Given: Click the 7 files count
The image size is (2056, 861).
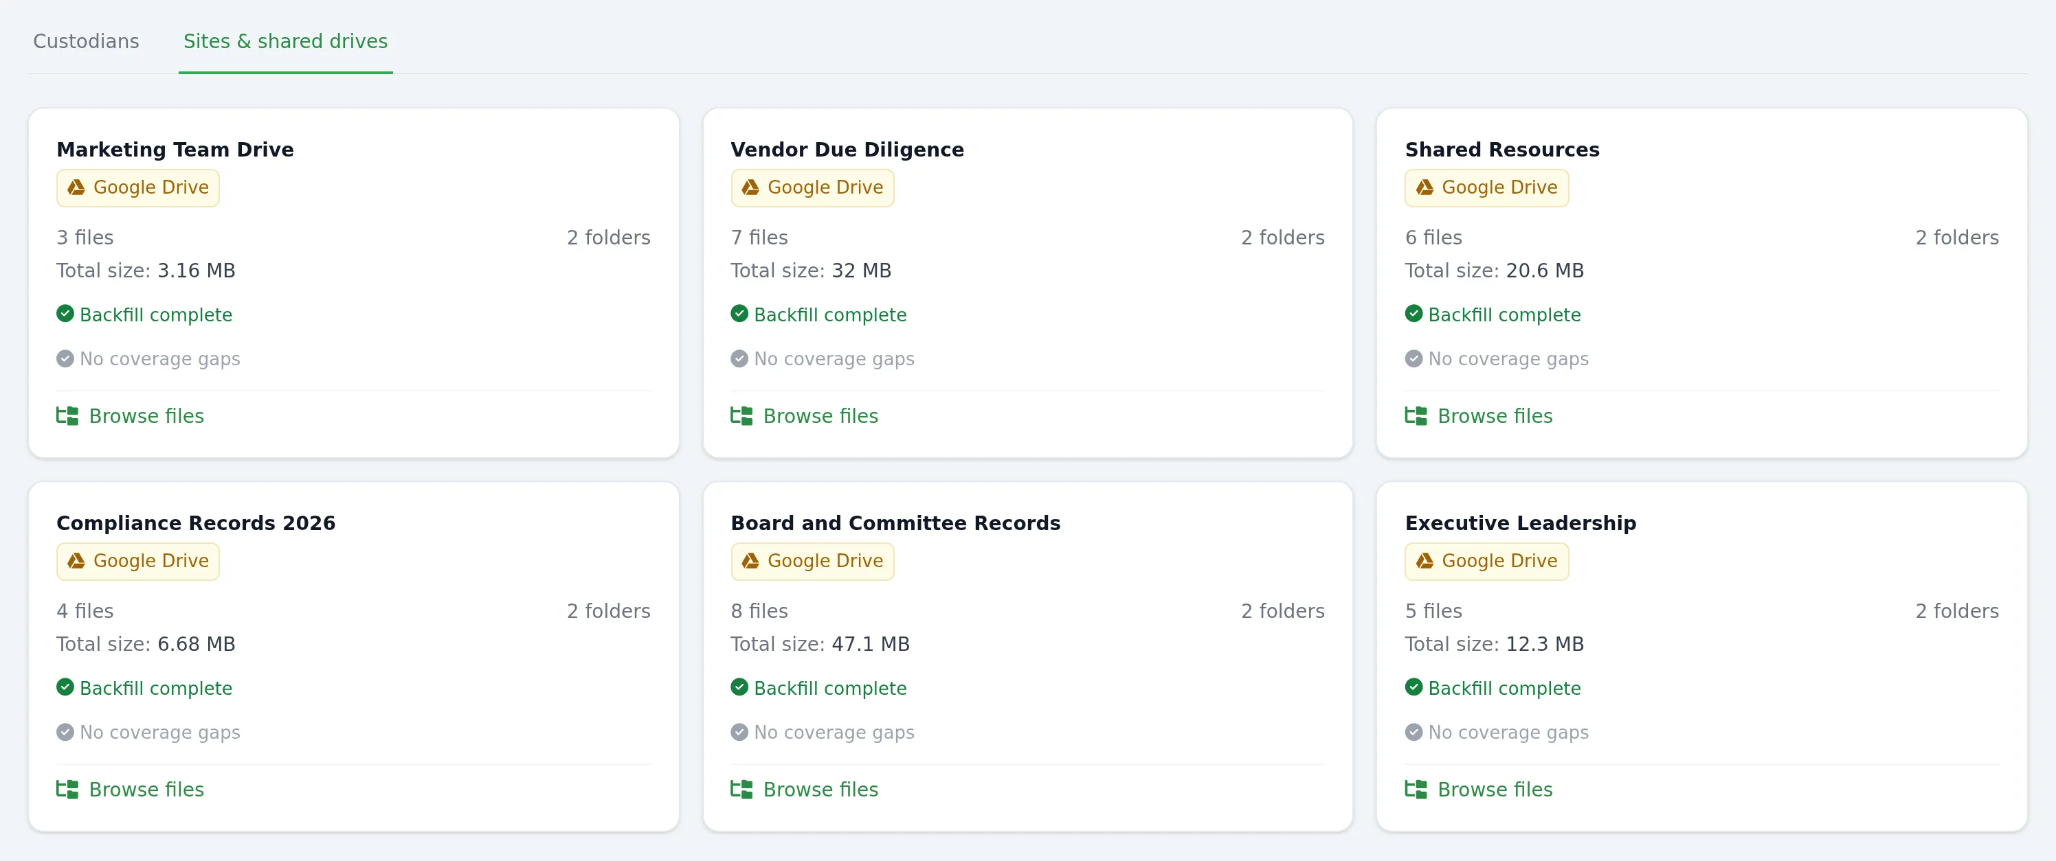Looking at the screenshot, I should click(759, 238).
